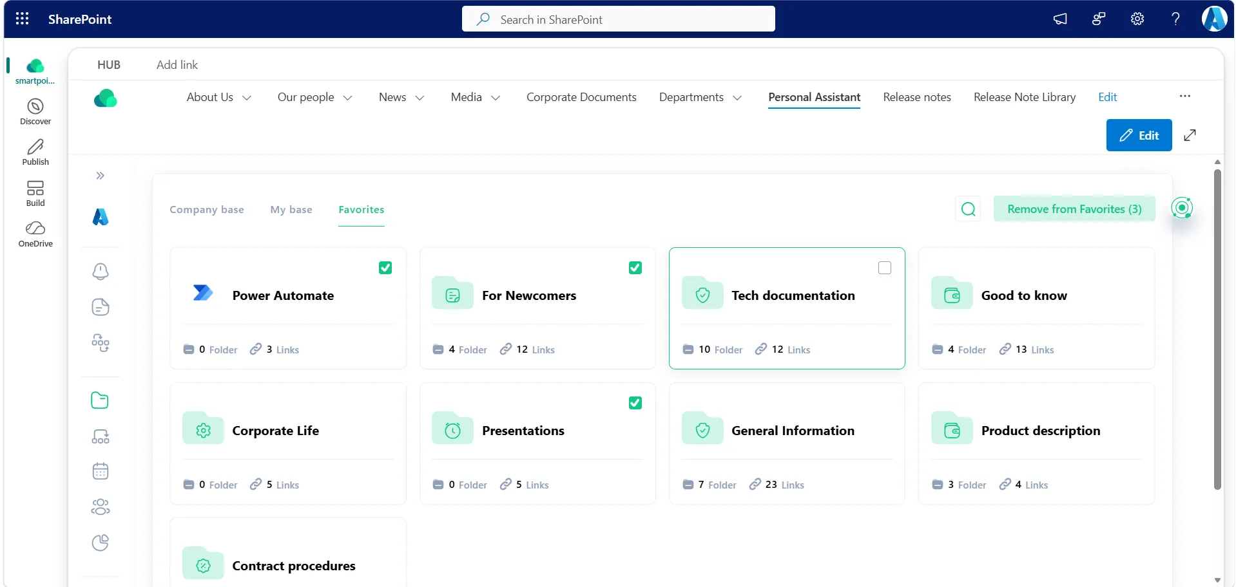
Task: Check the Tech documentation card checkbox
Action: tap(885, 268)
